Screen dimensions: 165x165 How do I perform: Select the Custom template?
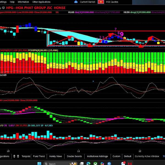[116, 156]
